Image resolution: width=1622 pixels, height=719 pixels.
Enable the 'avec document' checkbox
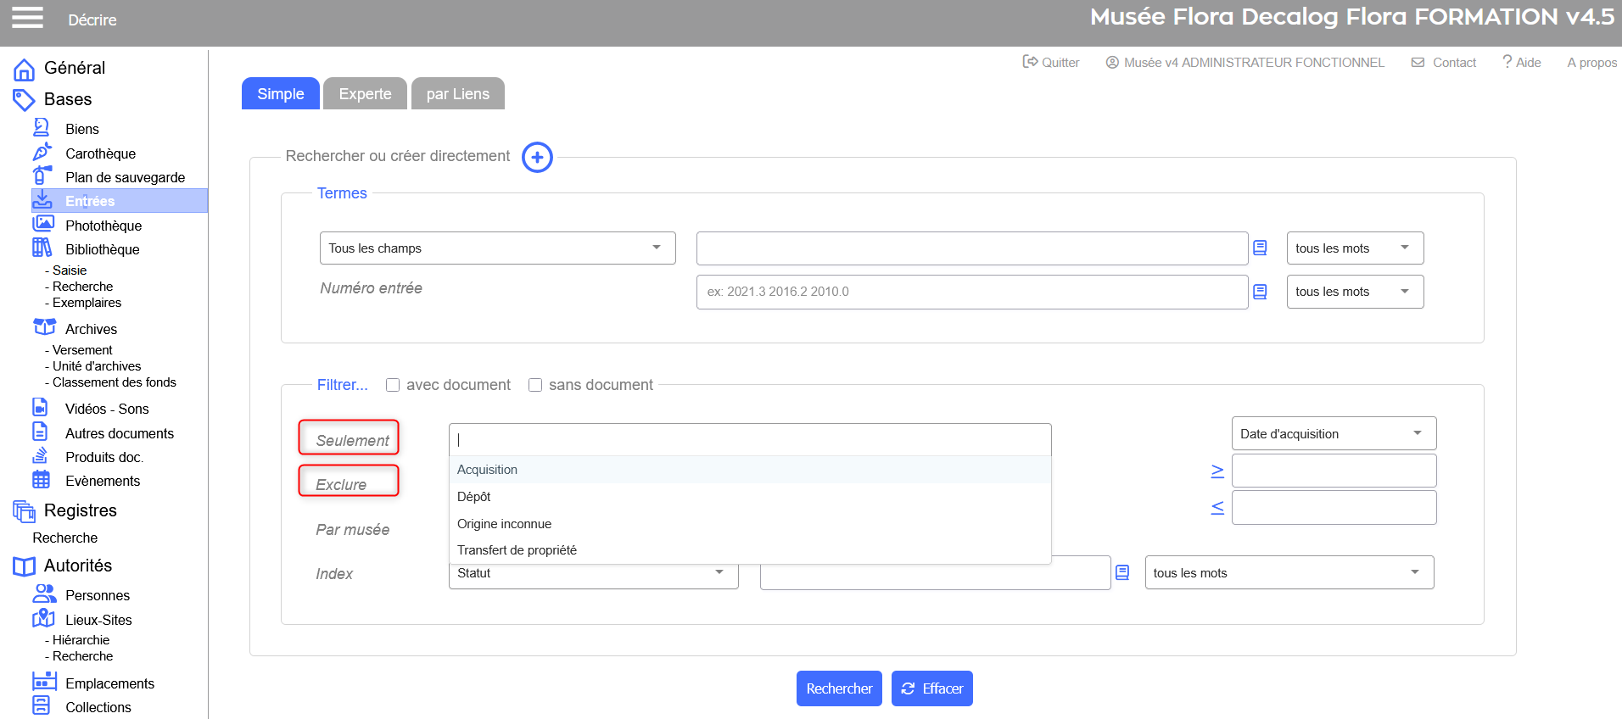[x=393, y=385]
